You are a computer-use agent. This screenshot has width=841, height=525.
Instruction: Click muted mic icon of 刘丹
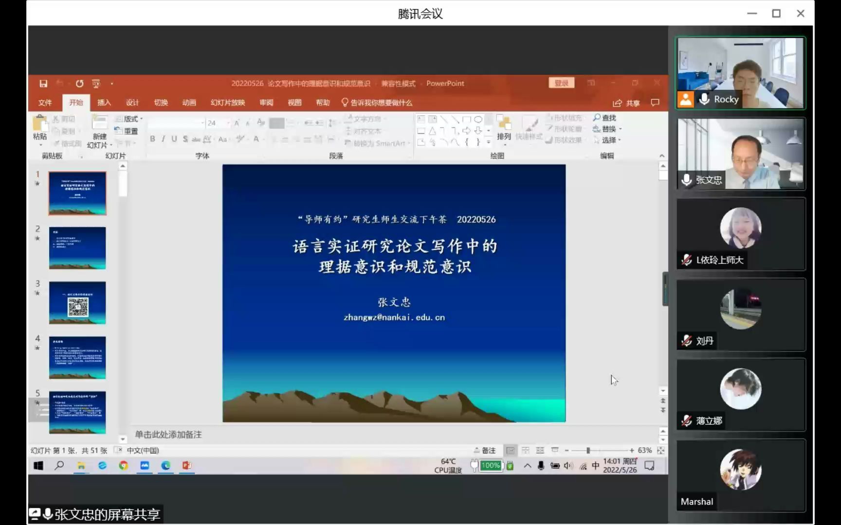(x=686, y=341)
